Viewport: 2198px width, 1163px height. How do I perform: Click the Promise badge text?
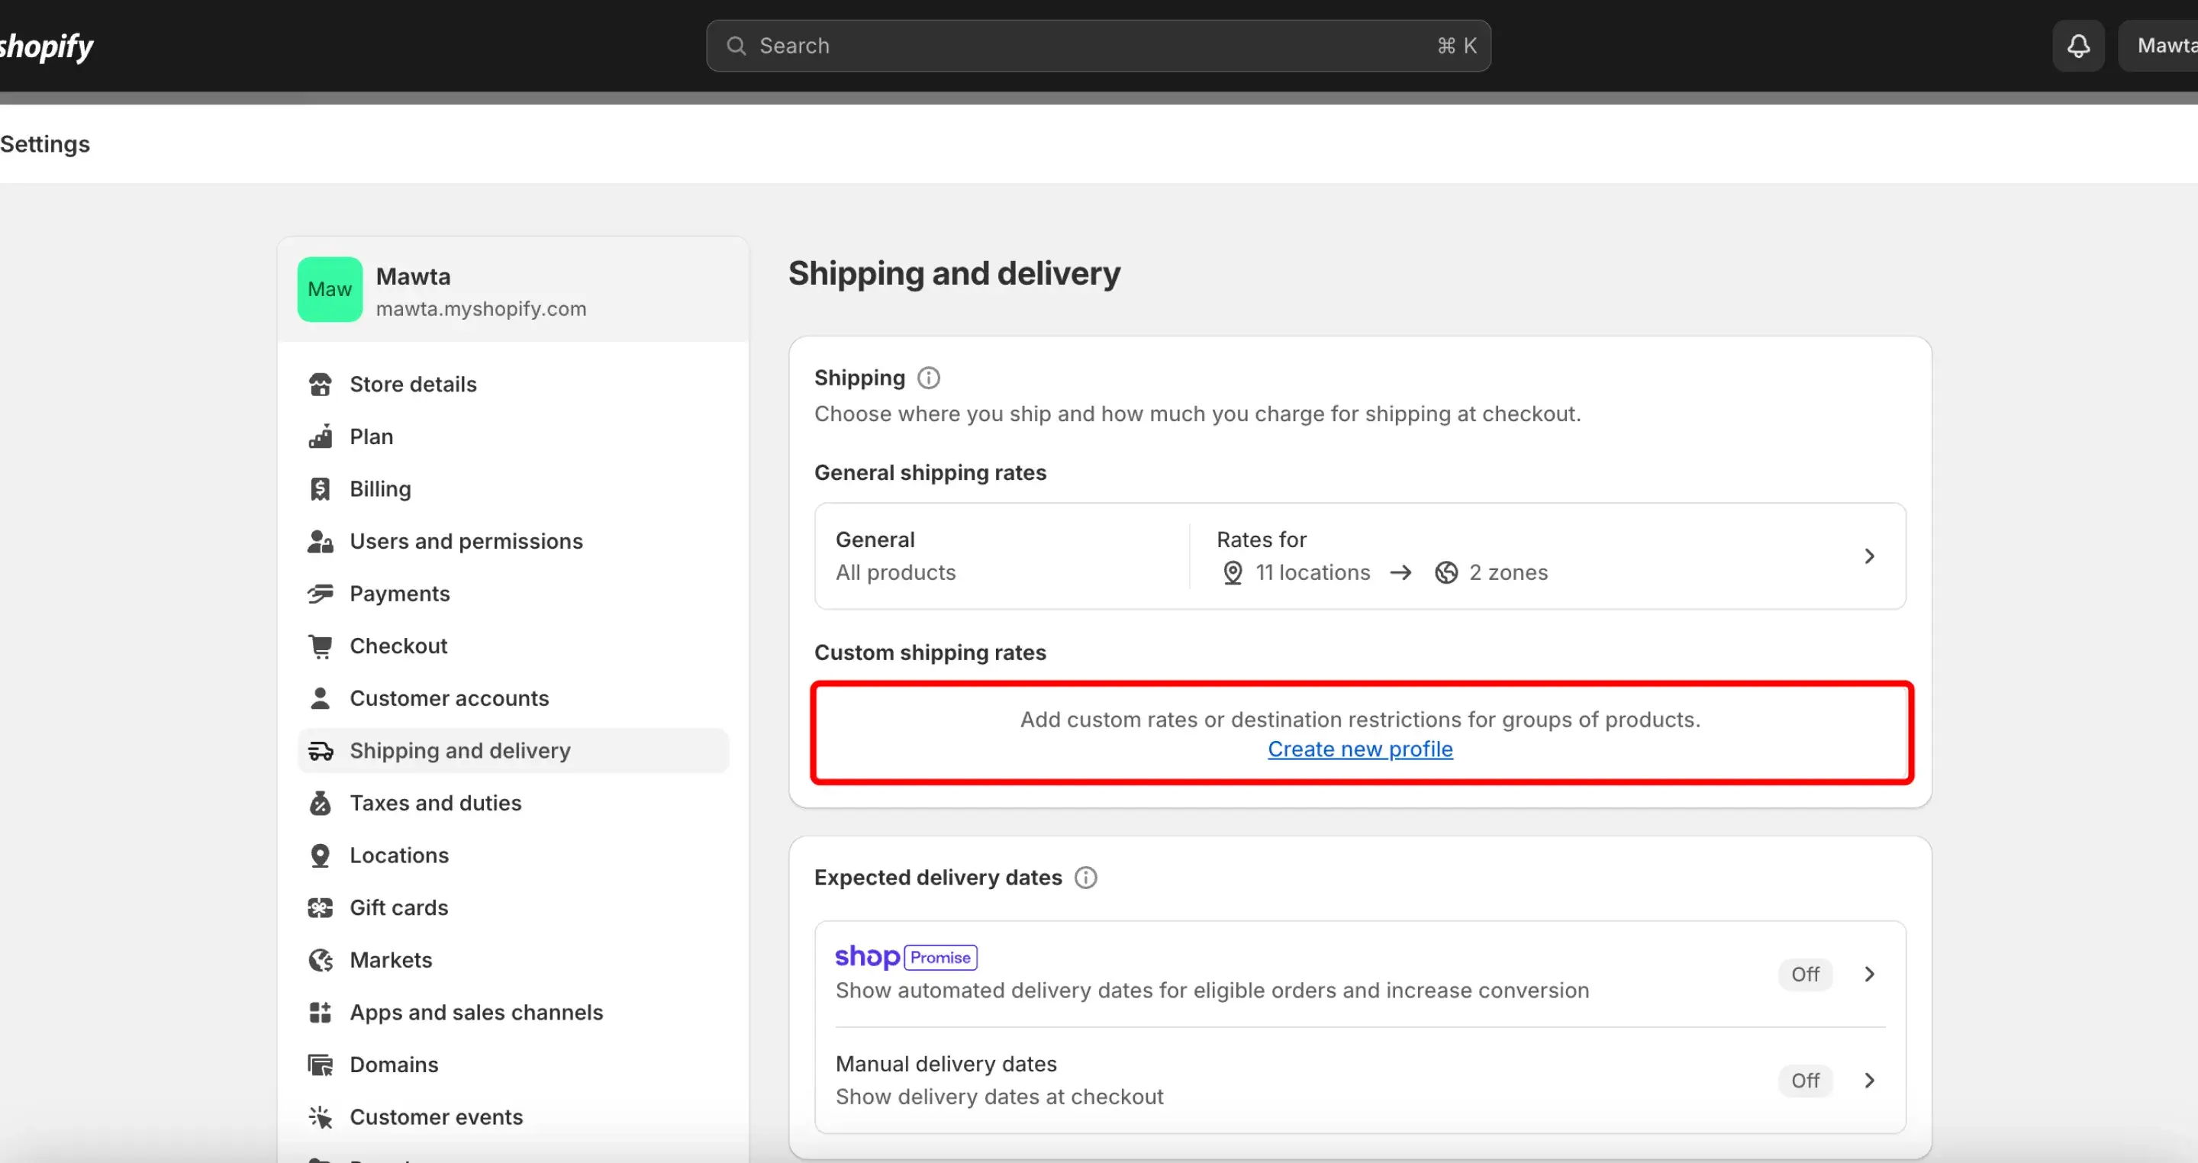[940, 958]
